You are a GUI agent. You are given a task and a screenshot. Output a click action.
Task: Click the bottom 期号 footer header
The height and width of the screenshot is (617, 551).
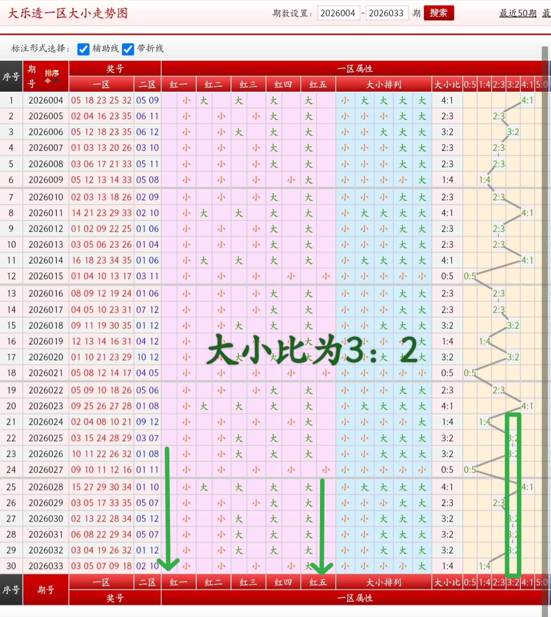coord(46,590)
